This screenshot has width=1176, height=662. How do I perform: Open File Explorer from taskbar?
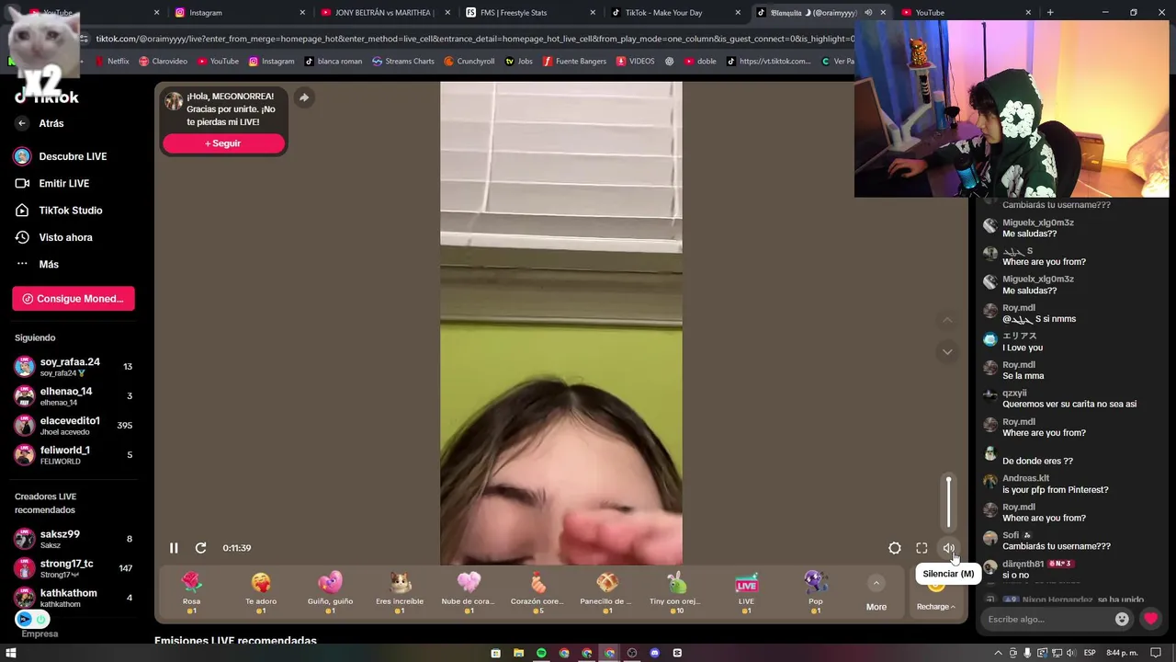(518, 654)
